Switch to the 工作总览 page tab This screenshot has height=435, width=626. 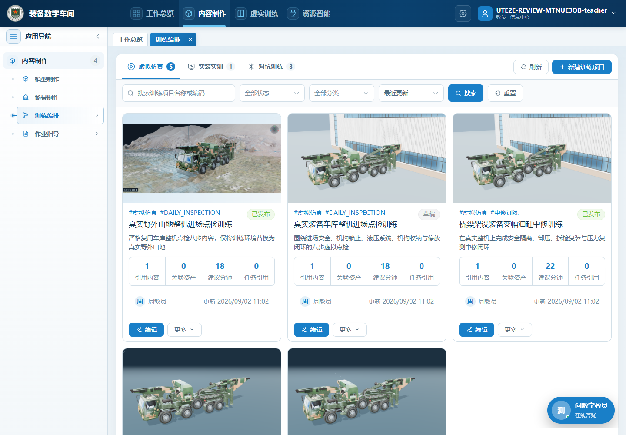pos(130,40)
